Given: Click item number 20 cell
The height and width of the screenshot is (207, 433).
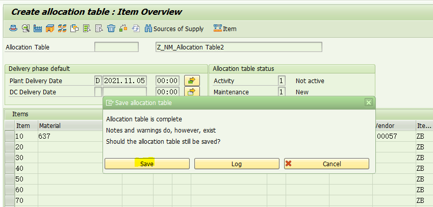Looking at the screenshot, I should coord(26,147).
